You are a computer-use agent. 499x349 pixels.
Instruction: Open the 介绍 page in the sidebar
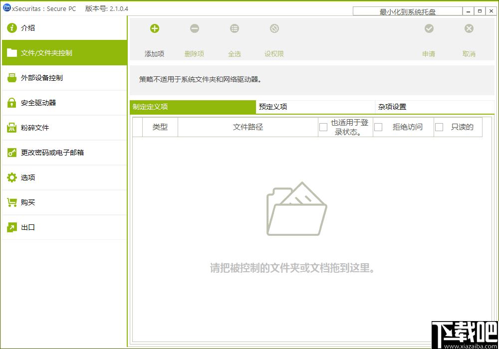64,28
